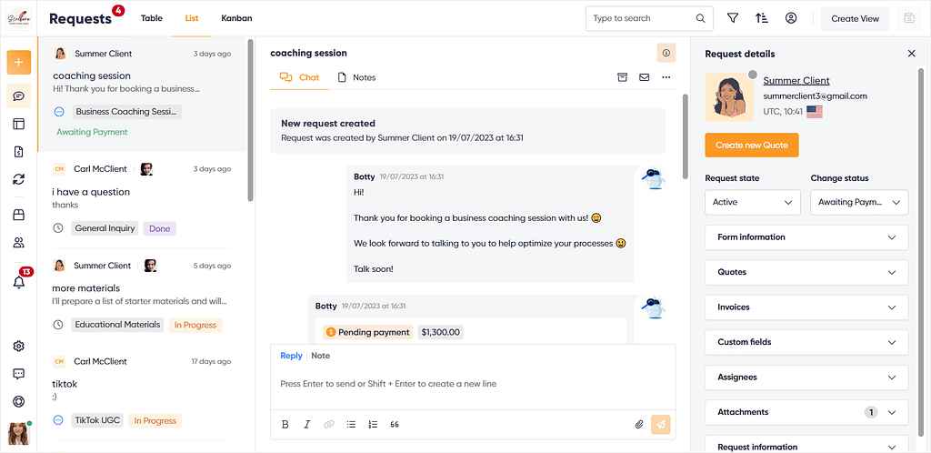Image resolution: width=931 pixels, height=453 pixels.
Task: Archive the request using the box icon
Action: click(622, 77)
